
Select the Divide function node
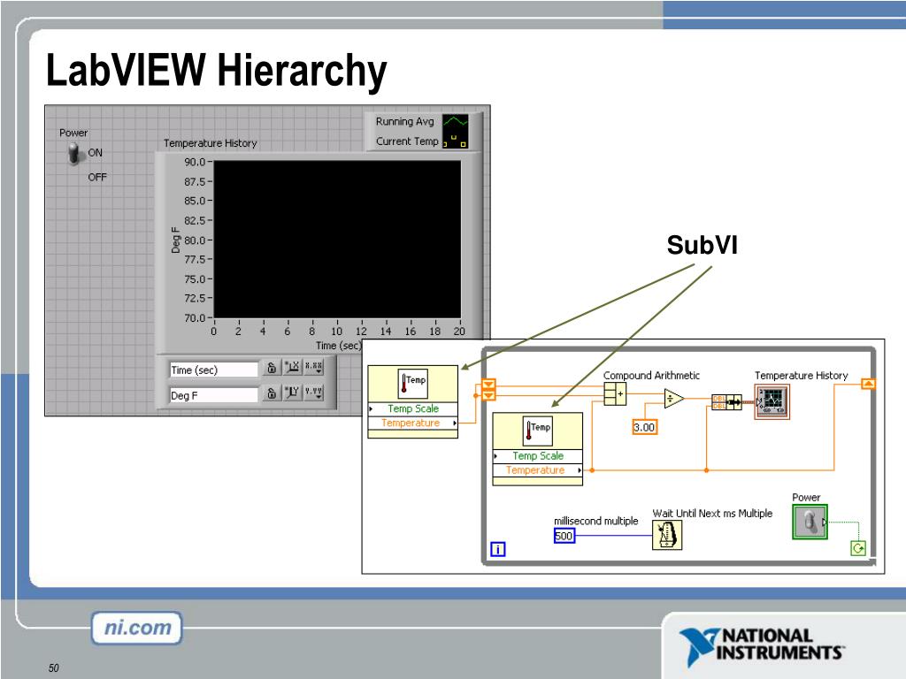click(x=673, y=399)
